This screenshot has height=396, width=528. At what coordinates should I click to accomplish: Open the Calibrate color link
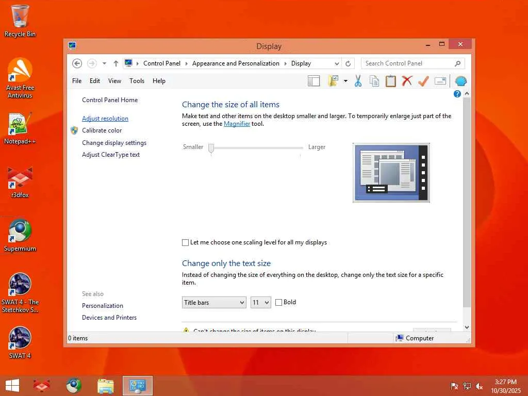coord(102,130)
